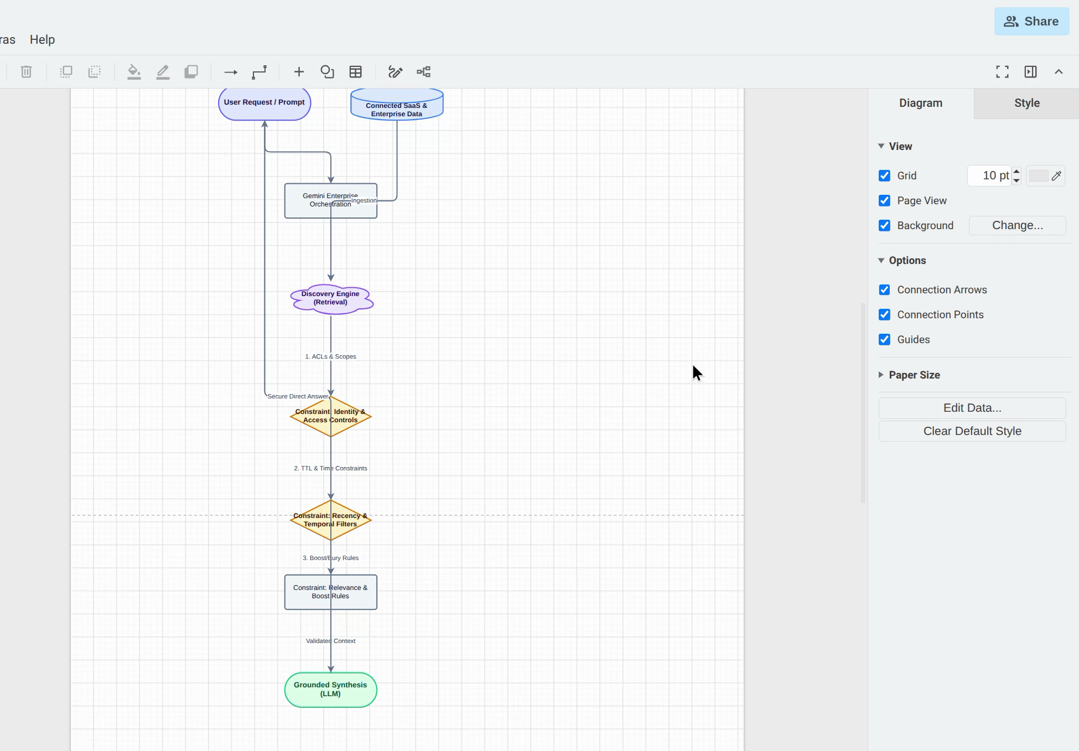Open the Line Color pencil tool
The height and width of the screenshot is (751, 1079).
[x=163, y=72]
